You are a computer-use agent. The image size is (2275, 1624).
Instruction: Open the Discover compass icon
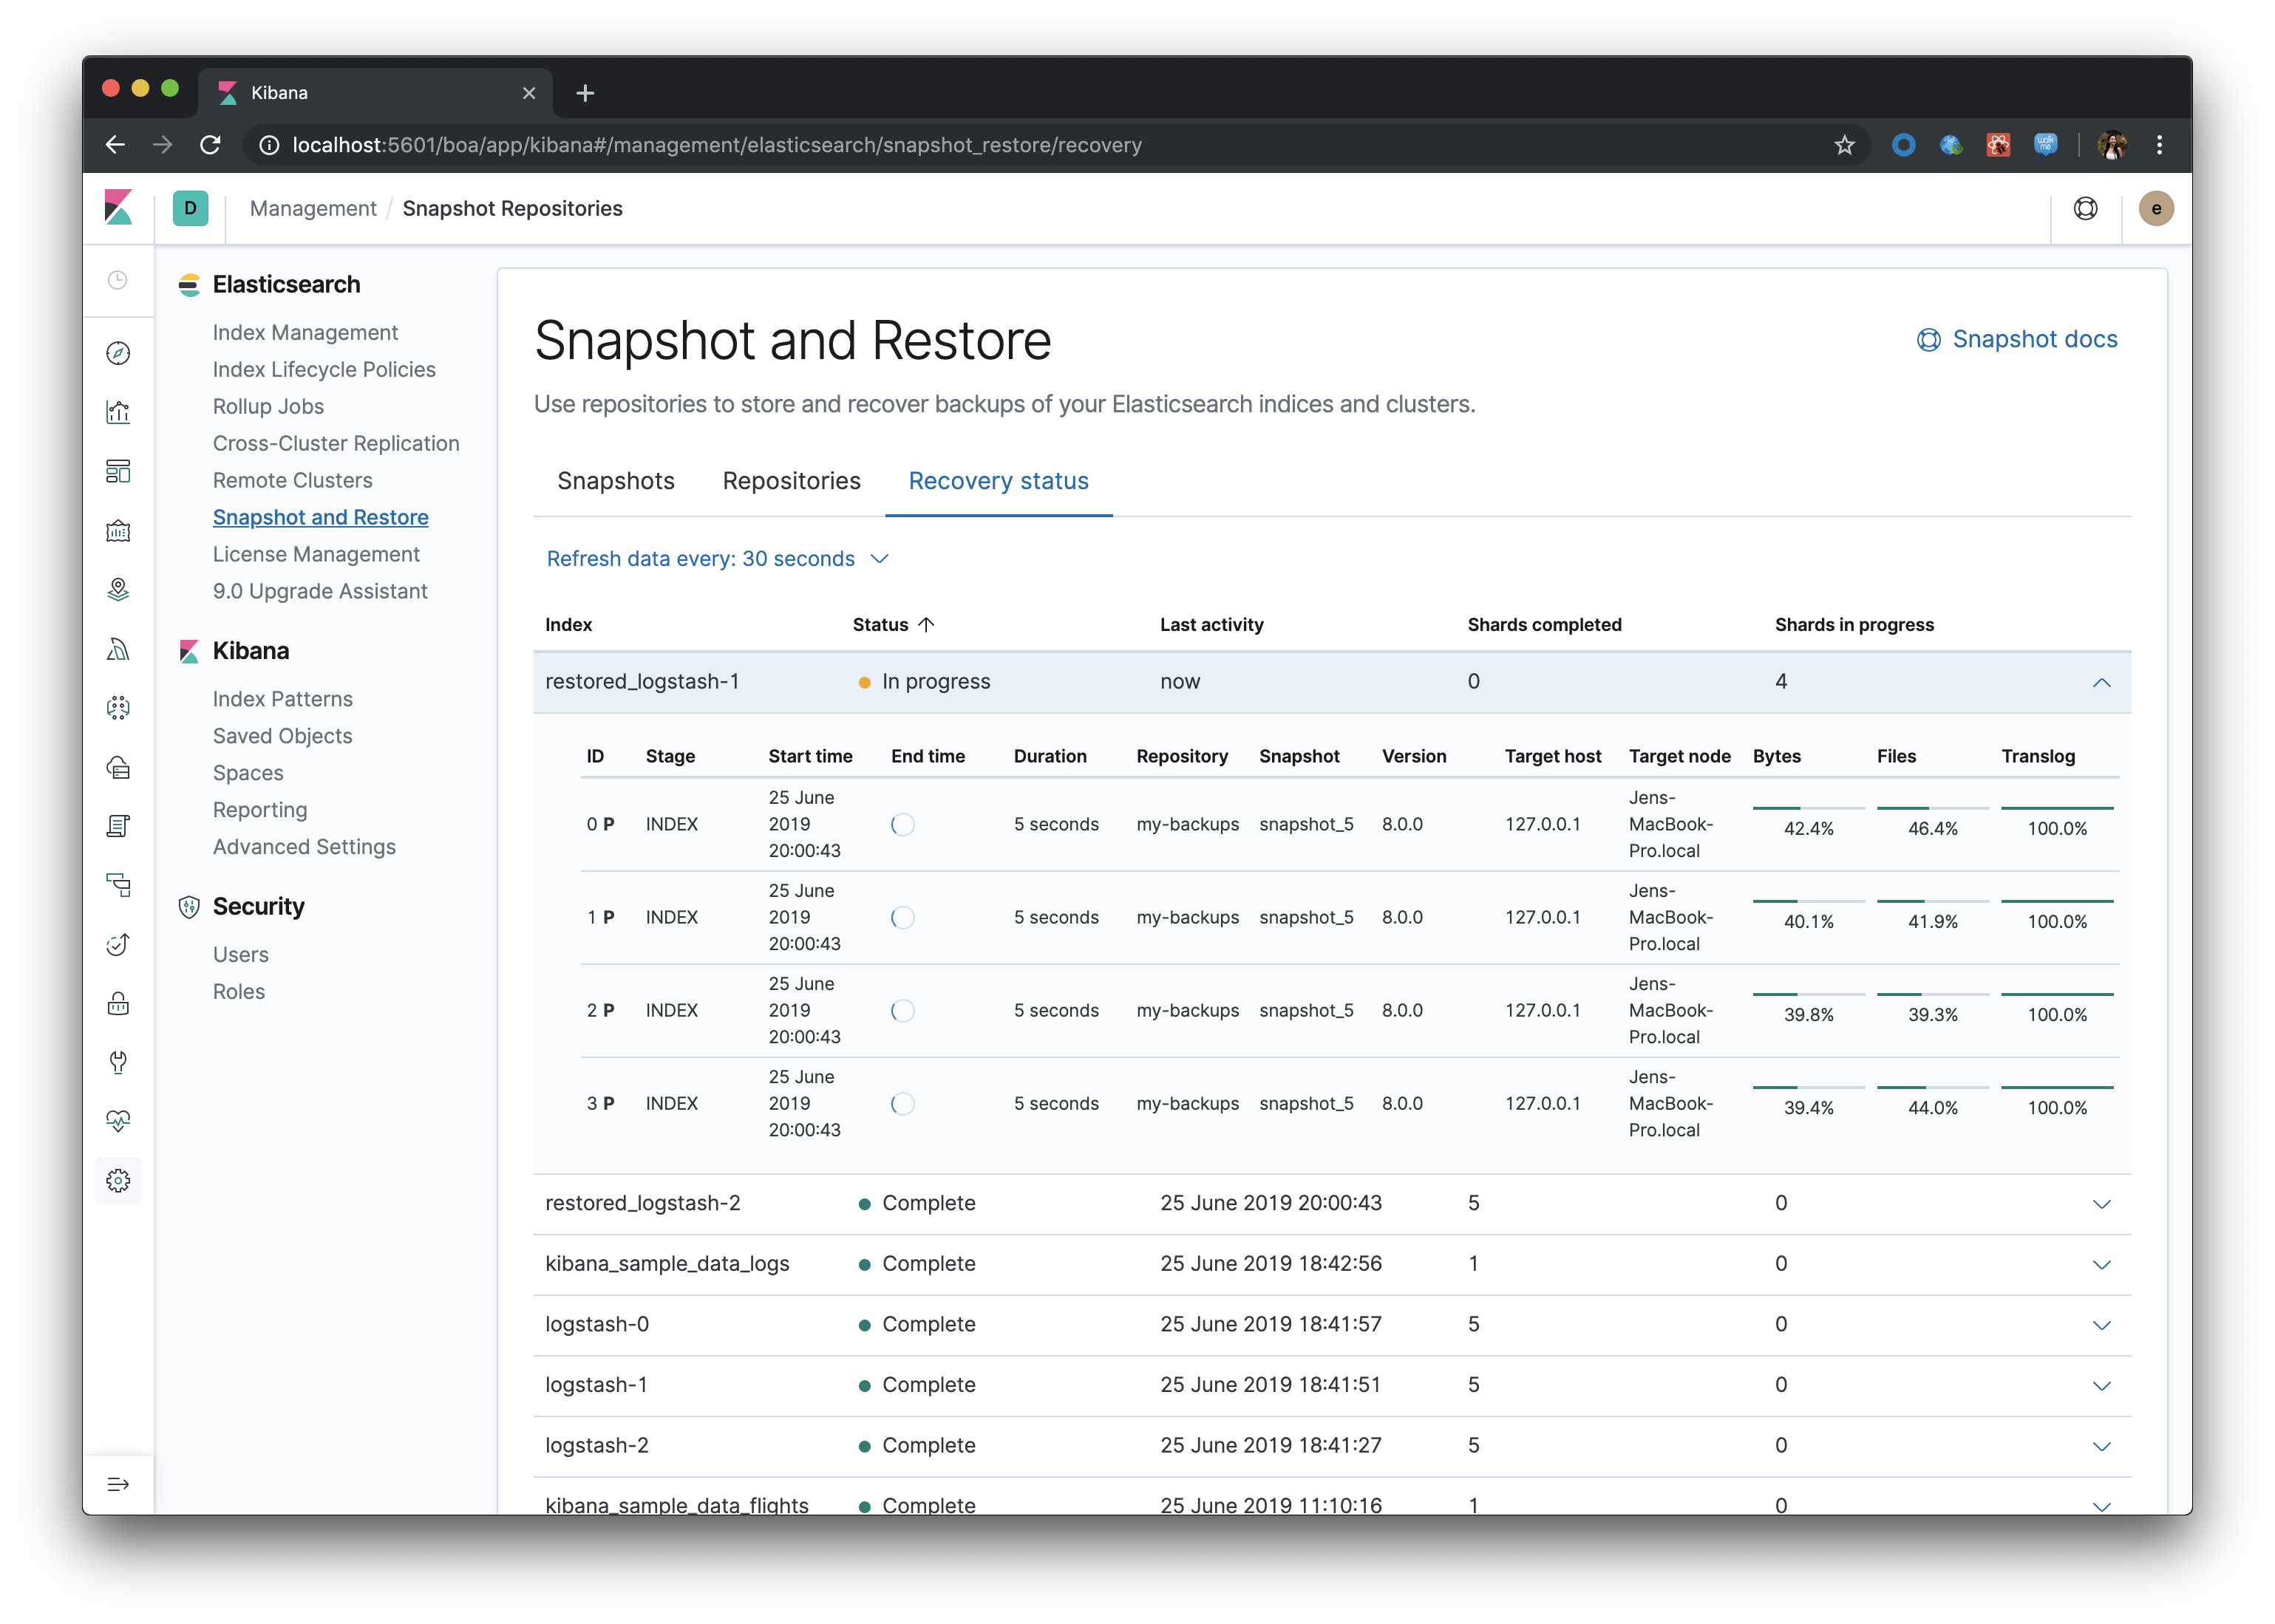118,353
